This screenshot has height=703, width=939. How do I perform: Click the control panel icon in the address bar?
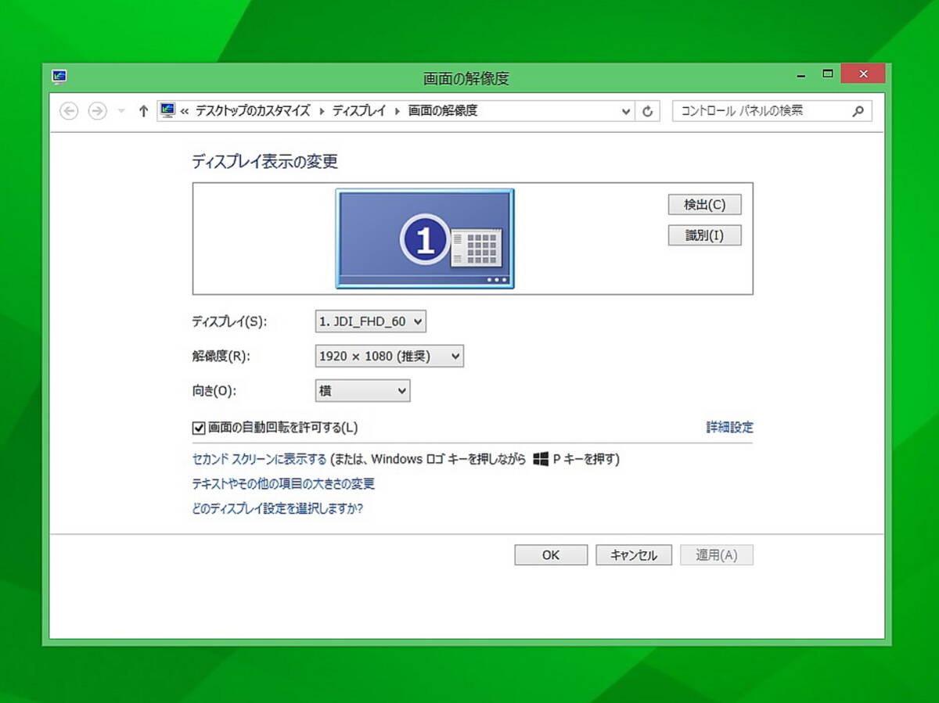click(x=167, y=111)
